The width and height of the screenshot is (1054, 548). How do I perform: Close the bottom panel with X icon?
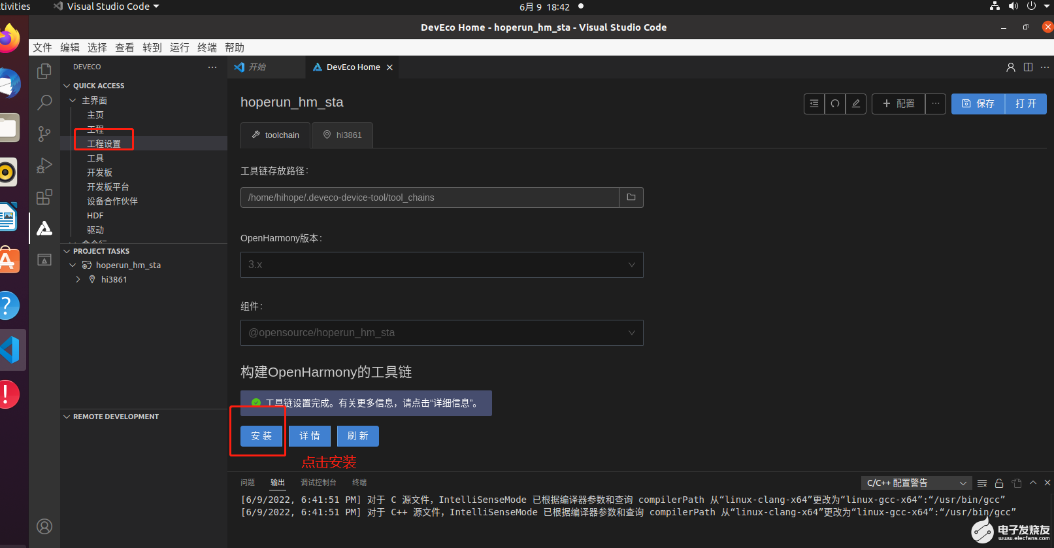pyautogui.click(x=1047, y=483)
